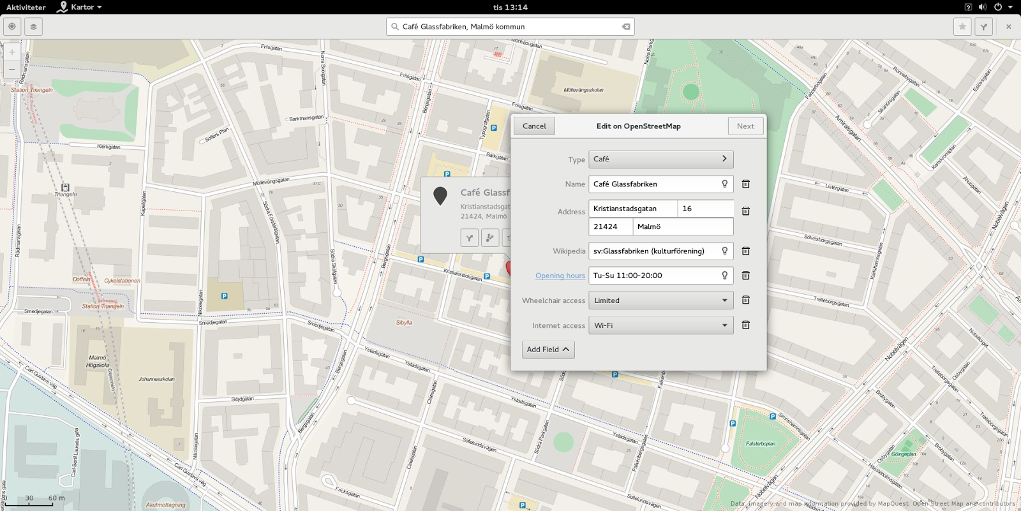Viewport: 1021px width, 511px height.
Task: Click the train station icon above Triangeln
Action: 65,187
